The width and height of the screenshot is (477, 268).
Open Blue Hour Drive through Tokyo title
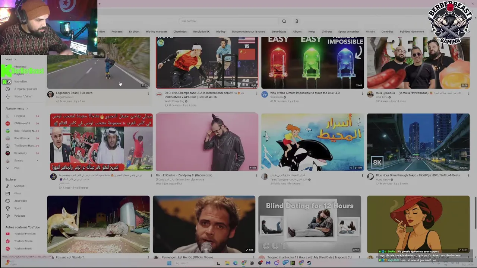point(418,175)
